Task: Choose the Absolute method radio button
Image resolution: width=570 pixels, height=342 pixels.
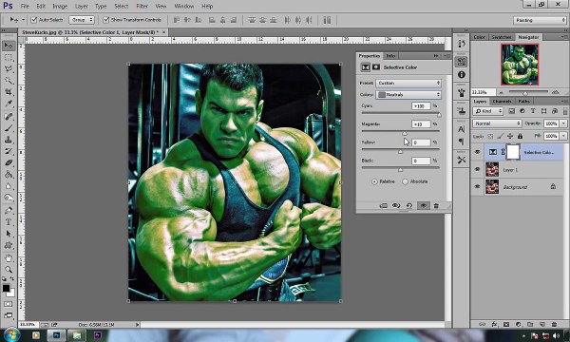Action: coord(406,181)
